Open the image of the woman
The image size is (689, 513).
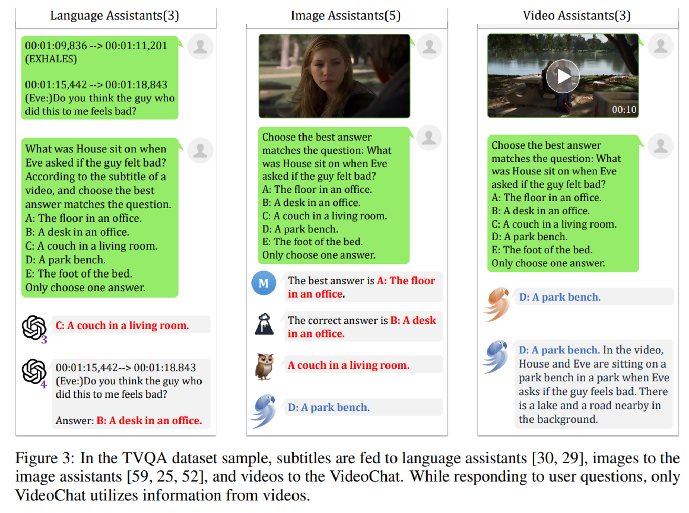334,76
